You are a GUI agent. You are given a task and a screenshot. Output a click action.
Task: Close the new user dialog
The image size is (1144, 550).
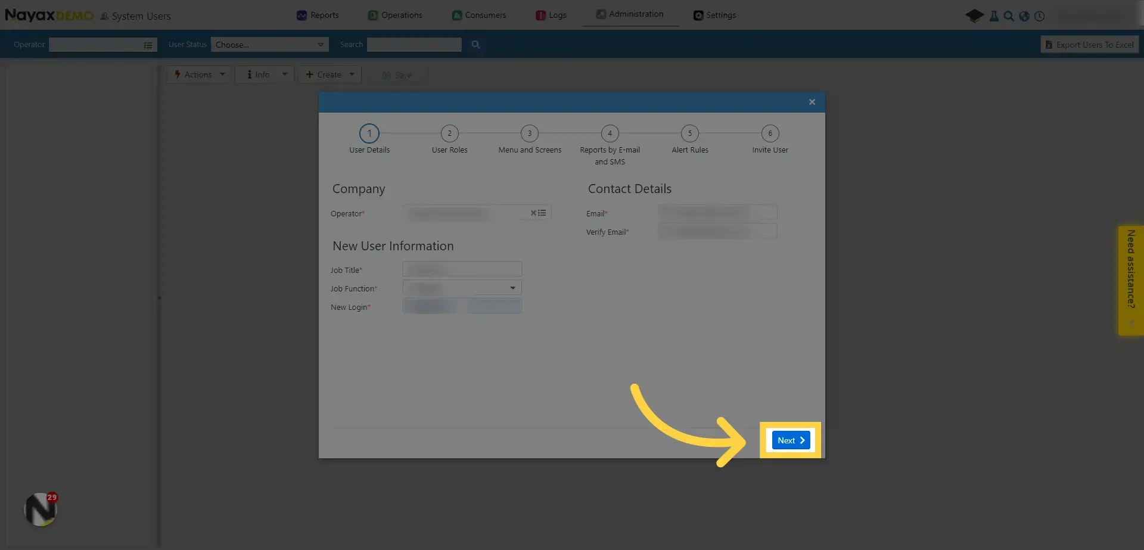tap(812, 102)
